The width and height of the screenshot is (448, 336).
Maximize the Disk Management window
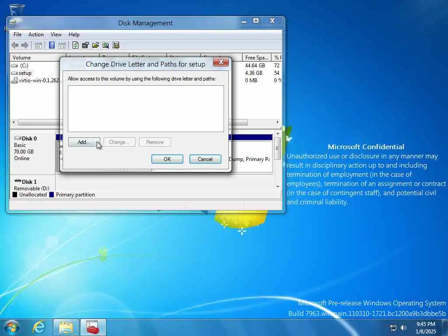[x=256, y=21]
